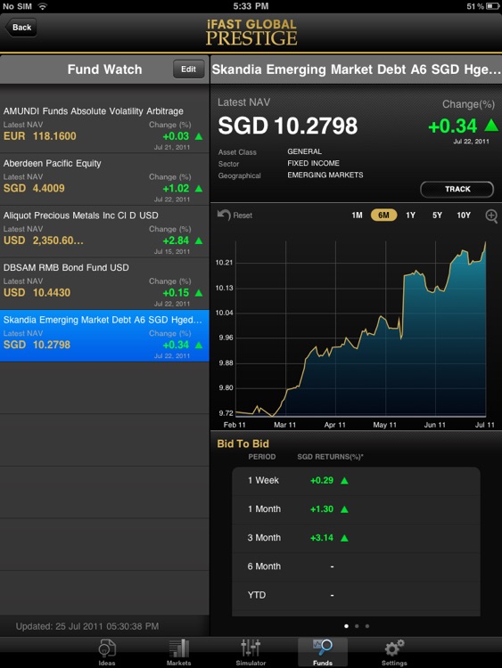This screenshot has width=502, height=668.
Task: Tap the Back button
Action: [21, 28]
